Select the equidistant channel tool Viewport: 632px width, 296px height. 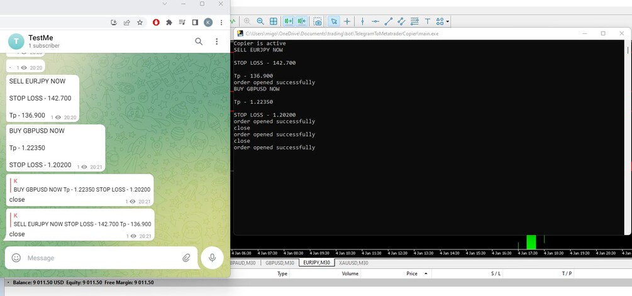[401, 21]
